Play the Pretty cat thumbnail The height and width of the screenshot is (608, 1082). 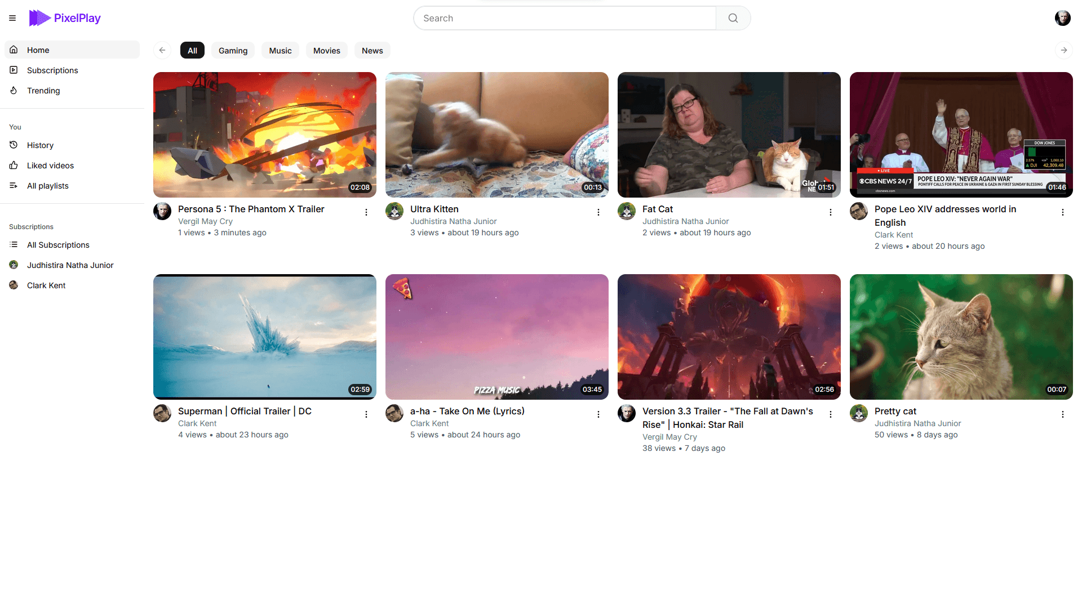[x=961, y=337]
